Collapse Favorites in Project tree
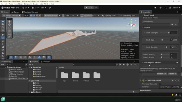The width and height of the screenshot is (182, 102). pyautogui.click(x=30, y=67)
